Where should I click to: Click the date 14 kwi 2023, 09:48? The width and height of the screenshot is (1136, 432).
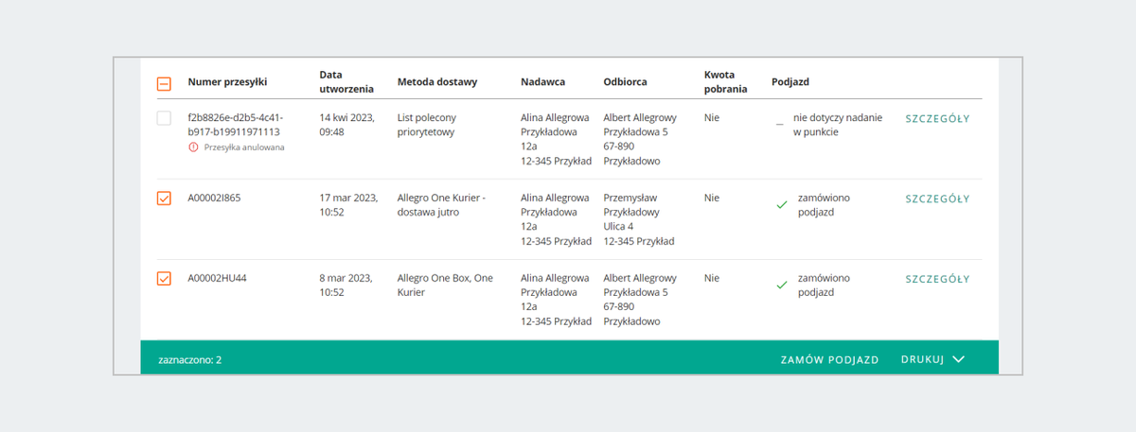click(x=347, y=125)
